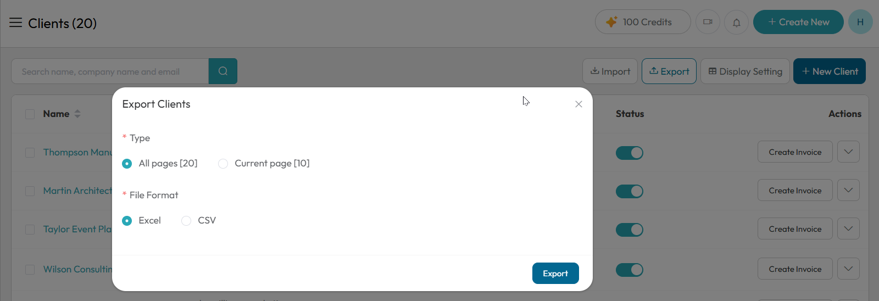Select the All pages [20] radio option

coord(127,164)
